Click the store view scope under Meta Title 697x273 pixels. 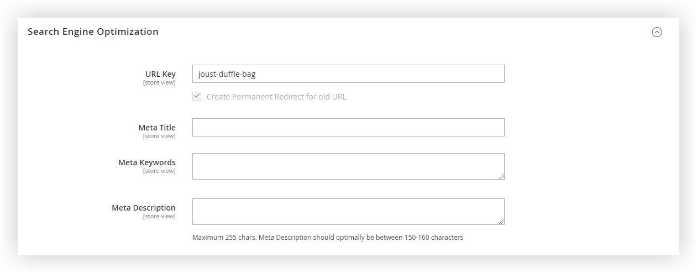click(x=159, y=136)
